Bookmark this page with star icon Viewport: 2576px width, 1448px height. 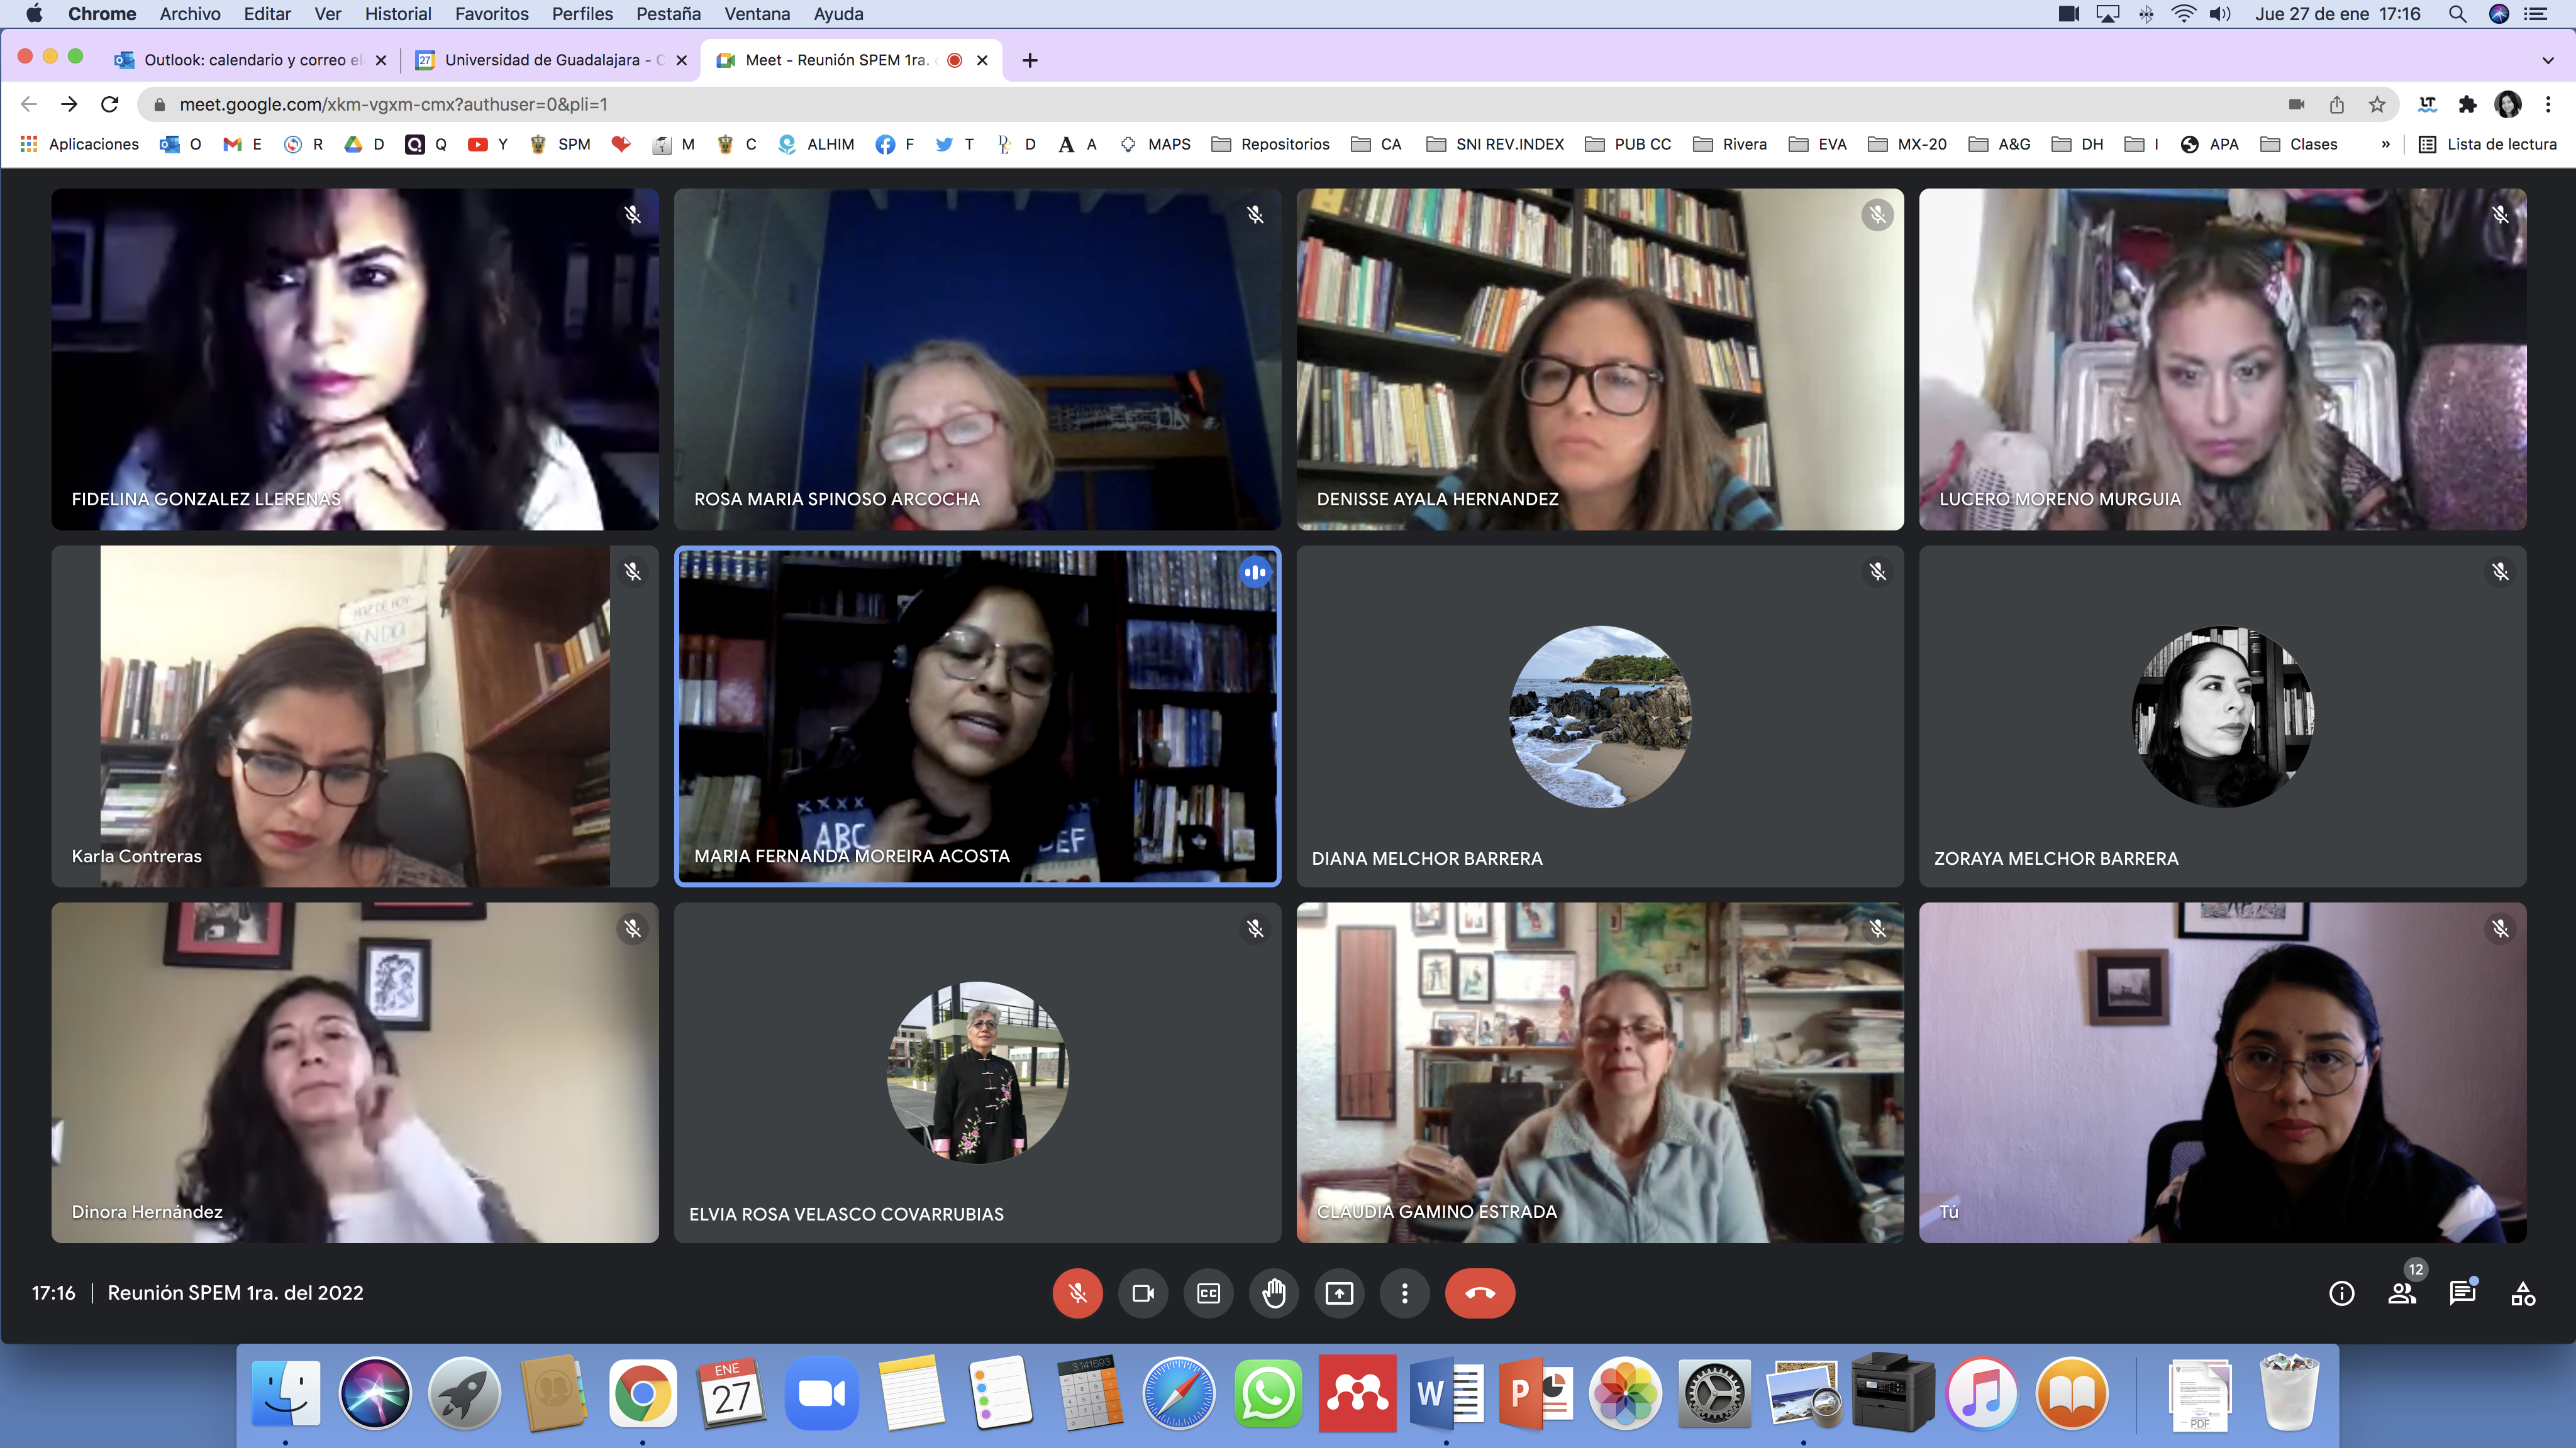(2377, 104)
